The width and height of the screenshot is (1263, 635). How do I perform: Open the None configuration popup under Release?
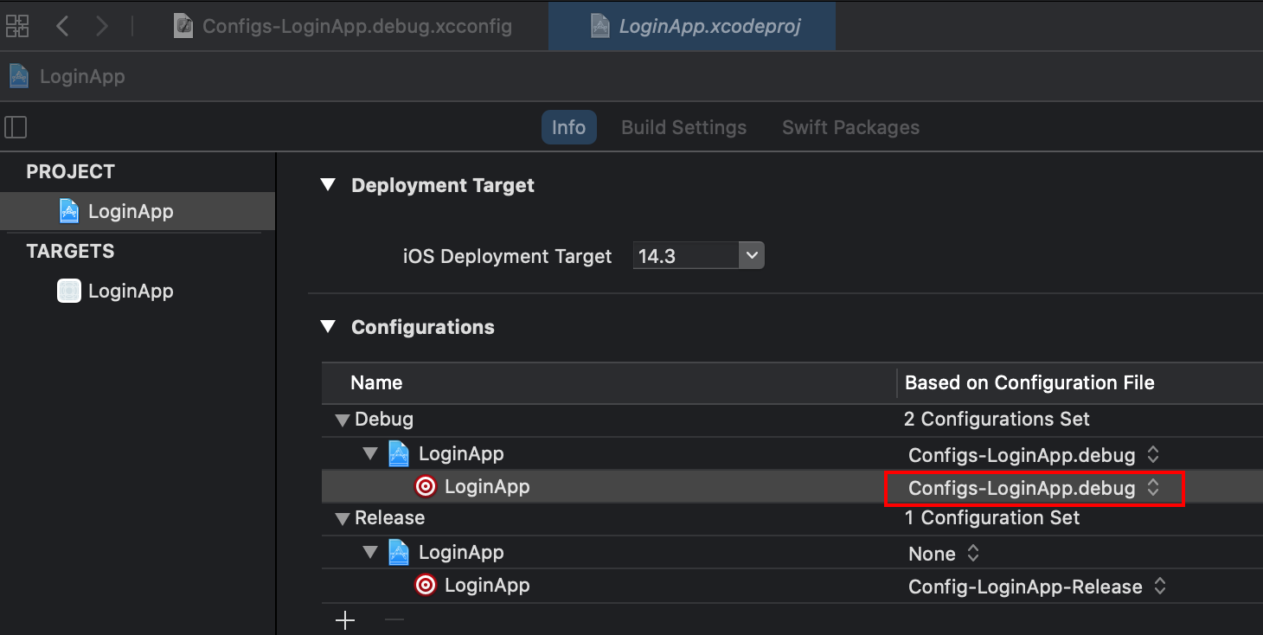(x=943, y=554)
